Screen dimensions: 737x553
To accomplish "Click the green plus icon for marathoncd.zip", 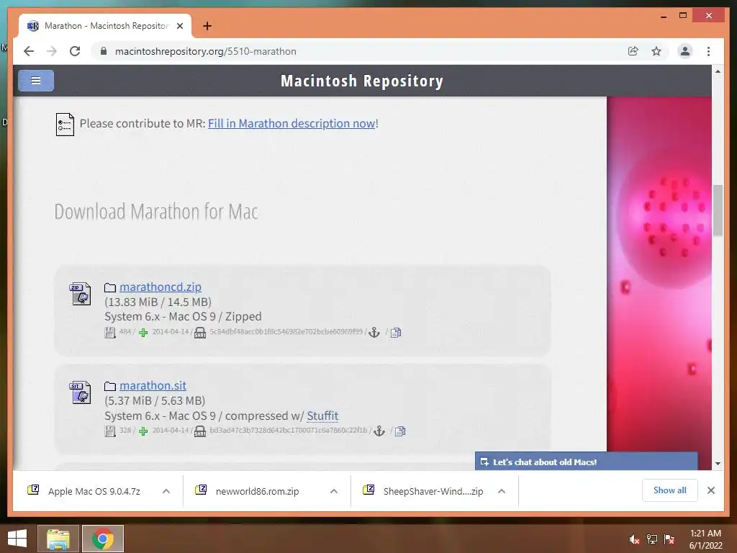I will (143, 333).
